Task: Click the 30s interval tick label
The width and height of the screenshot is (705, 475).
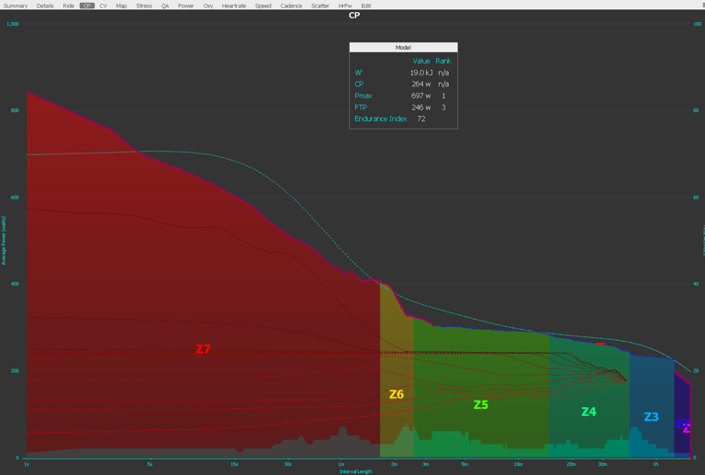Action: click(287, 464)
